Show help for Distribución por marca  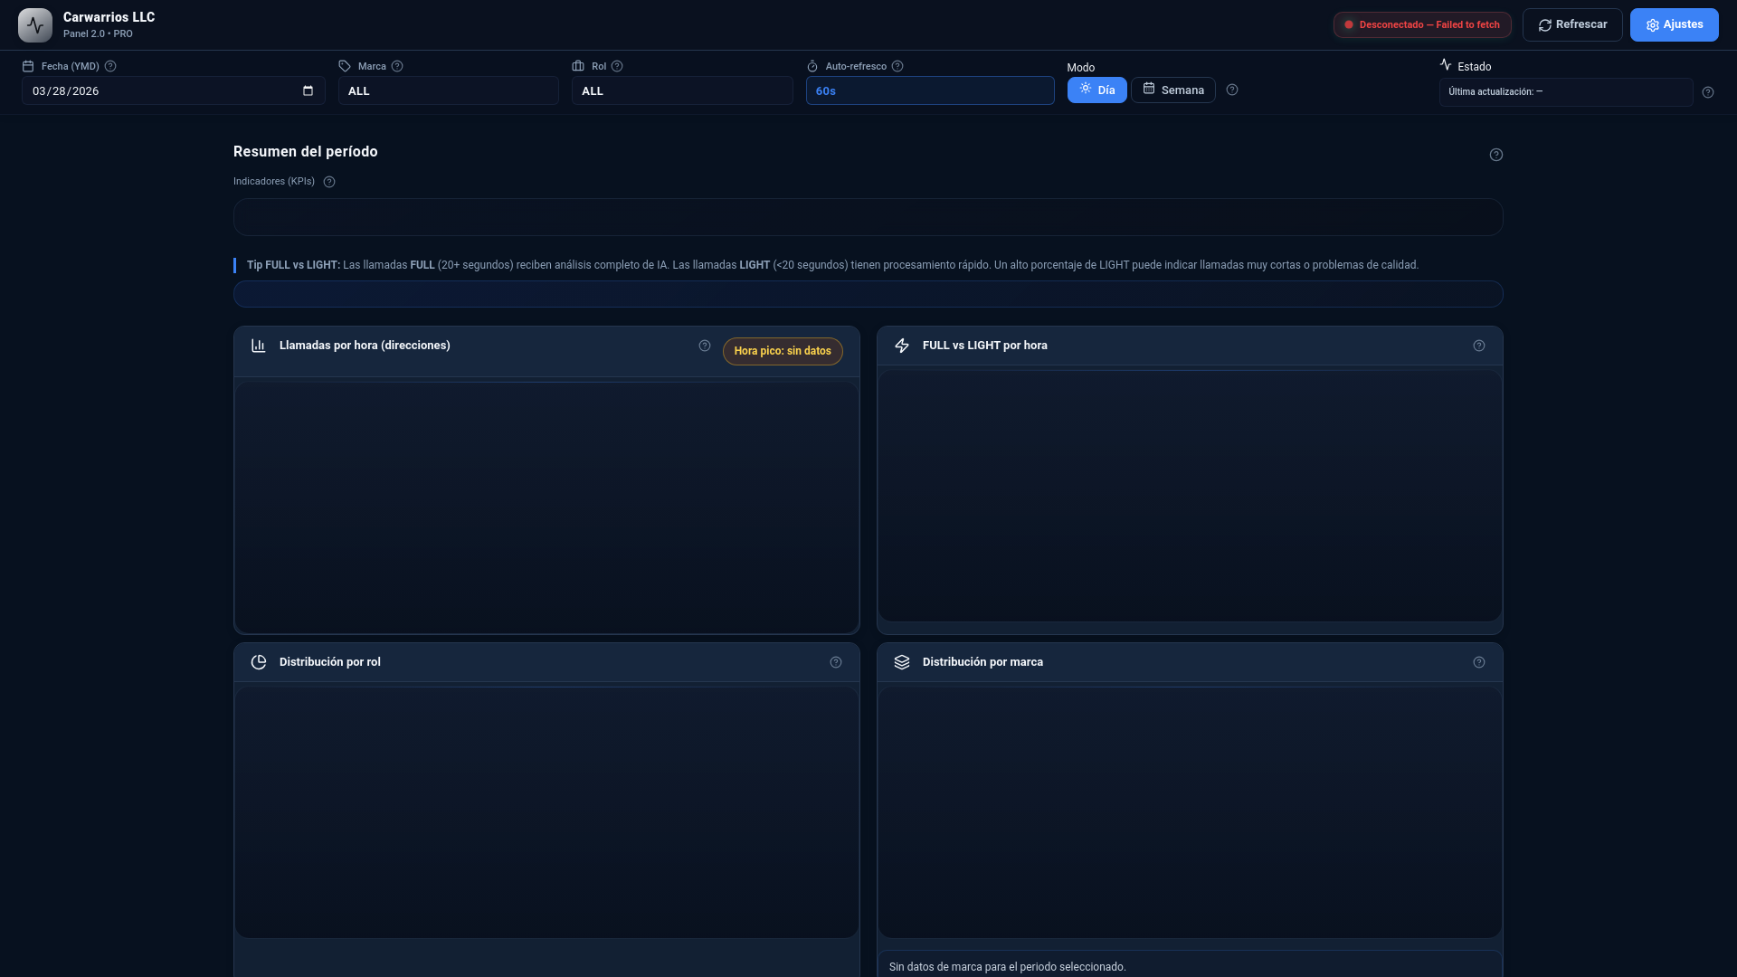[1479, 662]
